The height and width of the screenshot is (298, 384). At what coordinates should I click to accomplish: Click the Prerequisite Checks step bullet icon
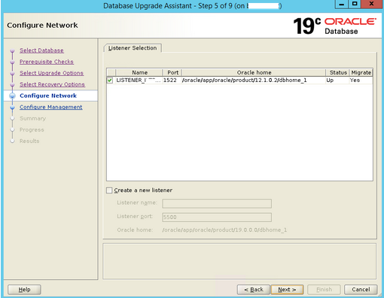click(x=12, y=62)
